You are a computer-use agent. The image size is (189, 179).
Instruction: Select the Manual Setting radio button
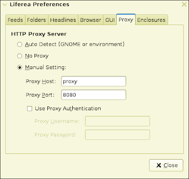click(19, 68)
